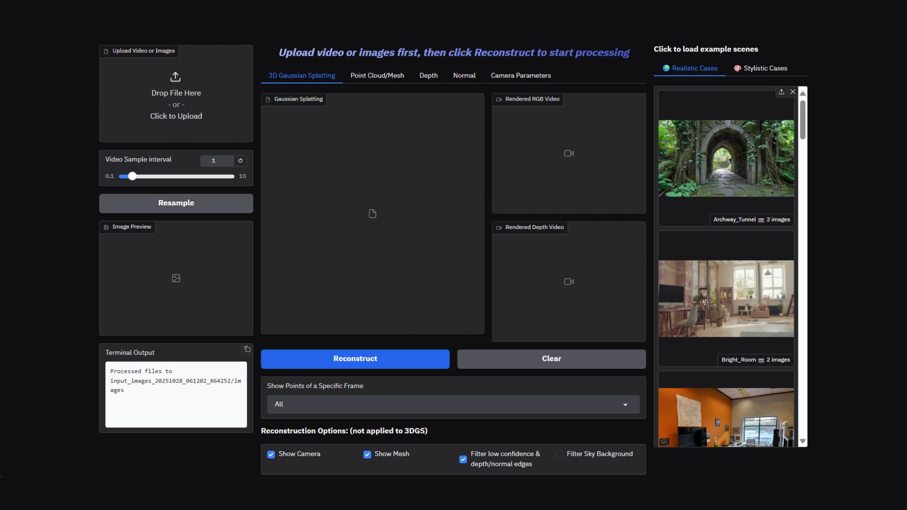
Task: Copy the Terminal Output text
Action: click(247, 349)
